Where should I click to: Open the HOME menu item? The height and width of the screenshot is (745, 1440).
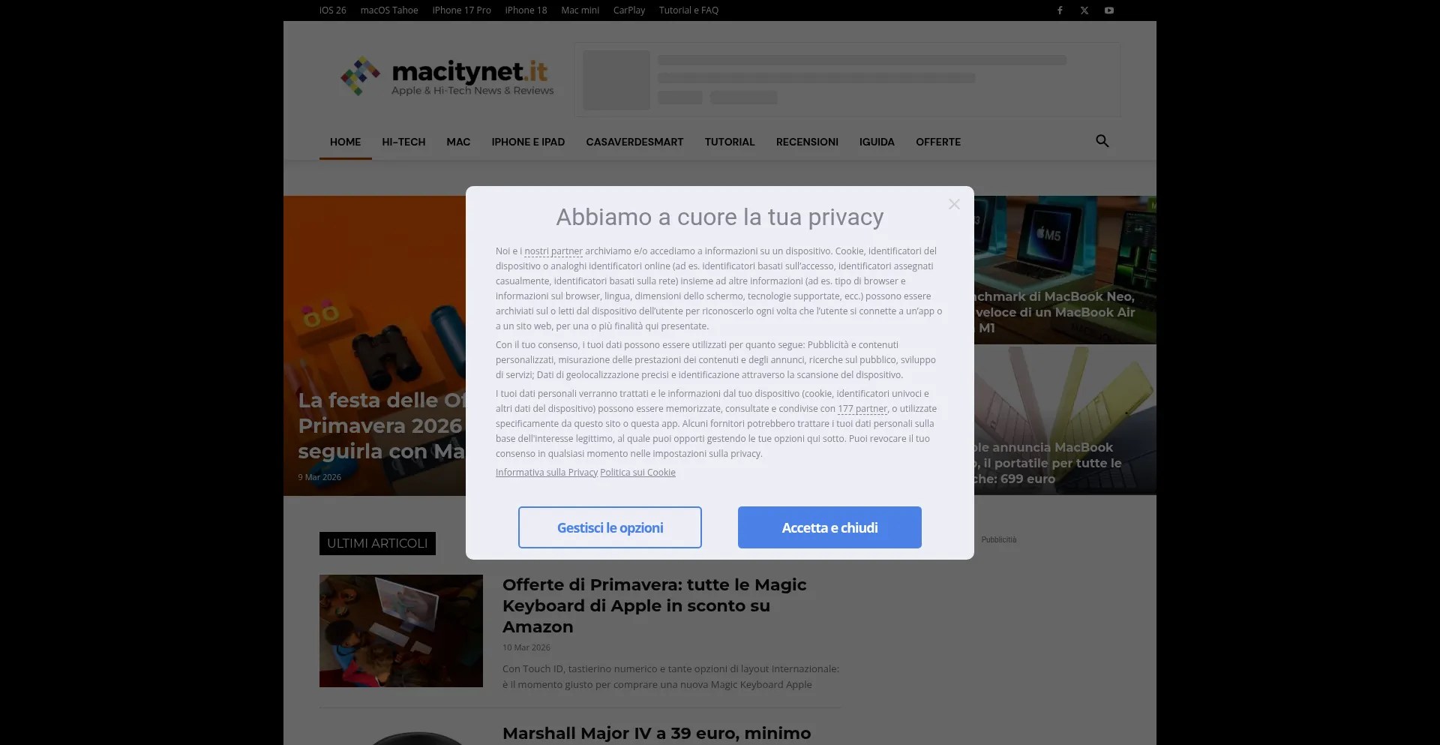coord(345,142)
